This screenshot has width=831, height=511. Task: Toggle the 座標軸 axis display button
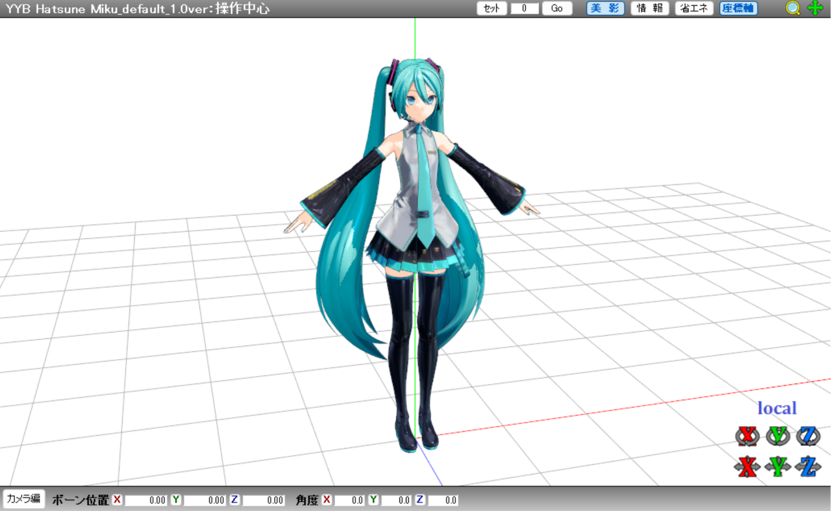click(739, 8)
